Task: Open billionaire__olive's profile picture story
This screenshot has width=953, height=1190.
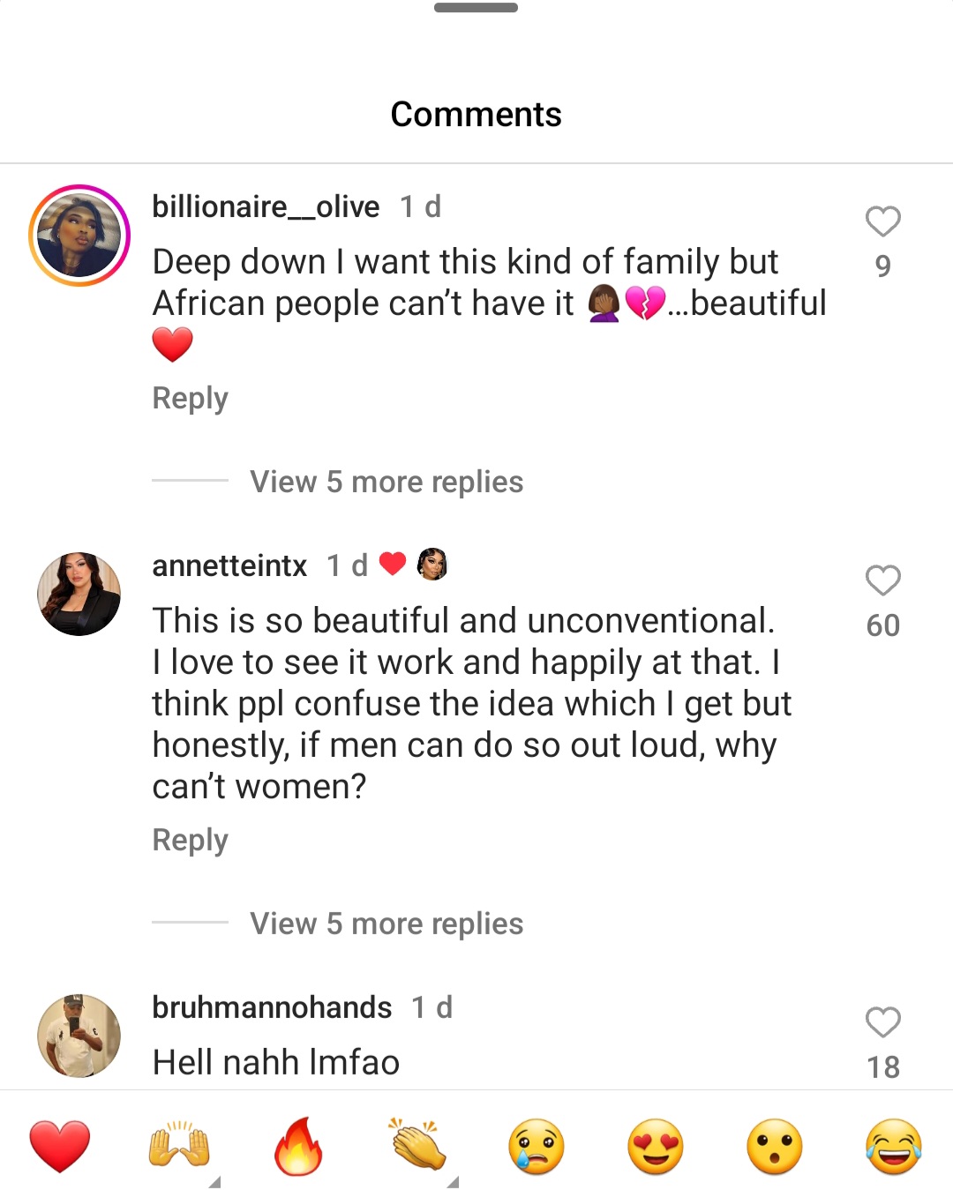Action: [79, 236]
